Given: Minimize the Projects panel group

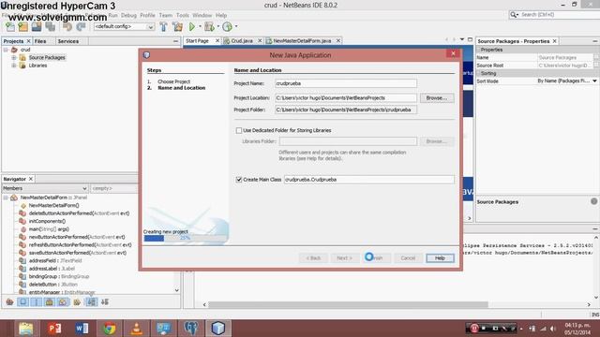Looking at the screenshot, I should pyautogui.click(x=175, y=41).
